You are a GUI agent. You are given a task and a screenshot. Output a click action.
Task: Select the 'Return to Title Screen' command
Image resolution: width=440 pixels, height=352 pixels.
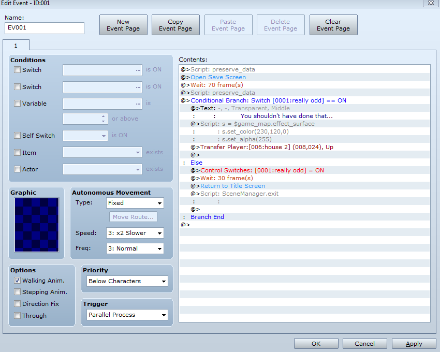point(304,186)
